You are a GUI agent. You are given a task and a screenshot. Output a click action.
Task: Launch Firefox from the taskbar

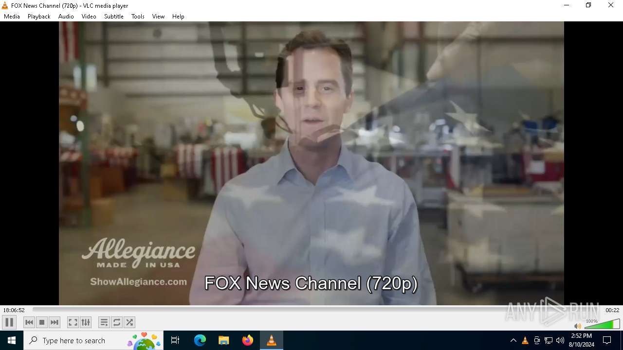[x=247, y=340]
